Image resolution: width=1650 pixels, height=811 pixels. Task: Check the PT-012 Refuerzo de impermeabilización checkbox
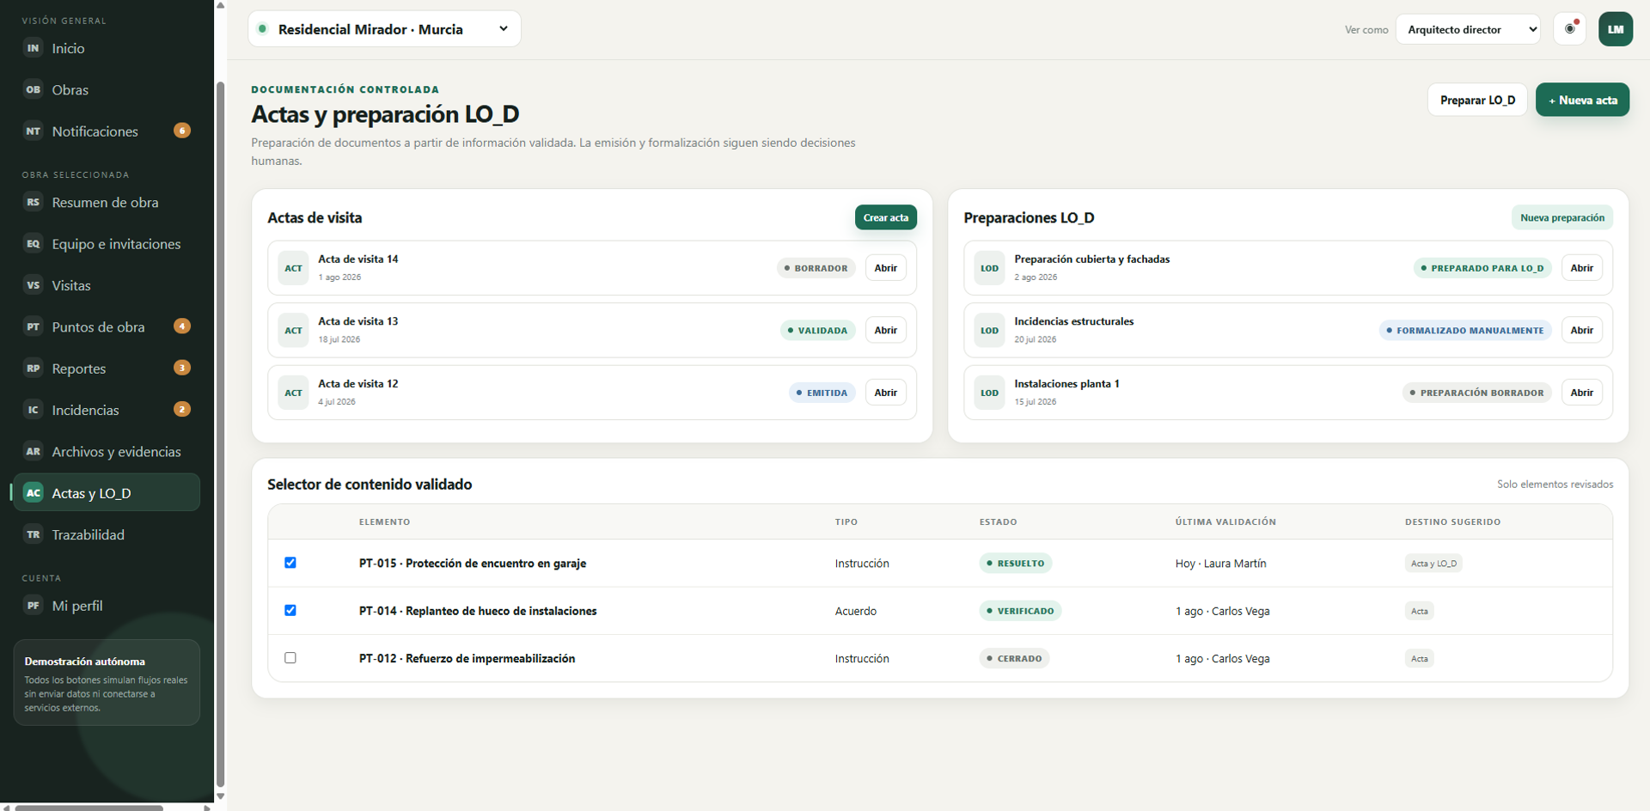pos(290,658)
